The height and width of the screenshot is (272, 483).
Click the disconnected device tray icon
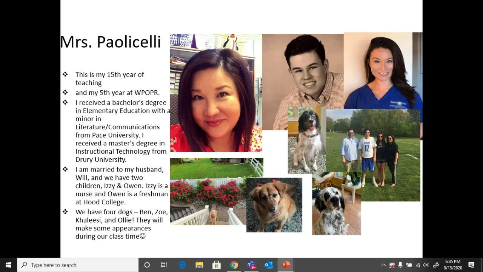click(392, 265)
